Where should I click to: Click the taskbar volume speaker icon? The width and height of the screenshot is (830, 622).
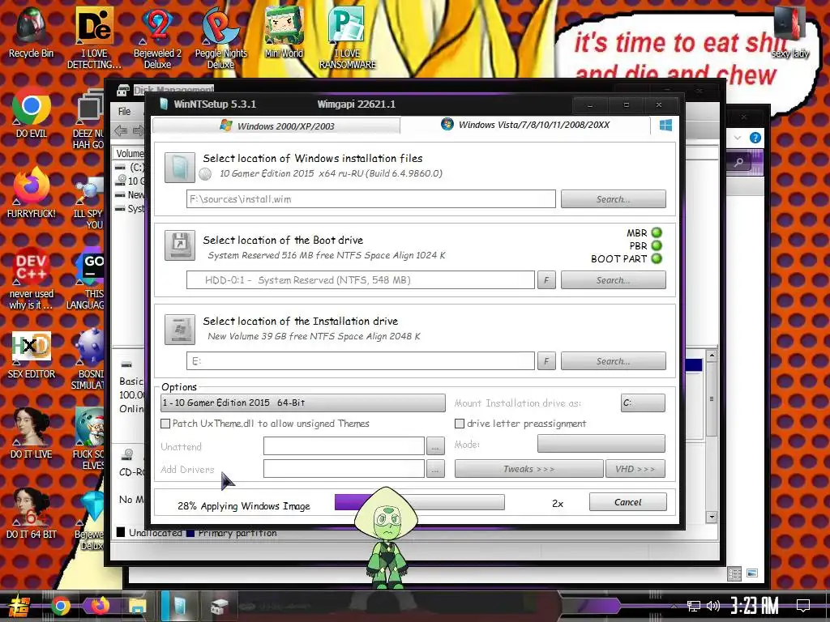713,606
